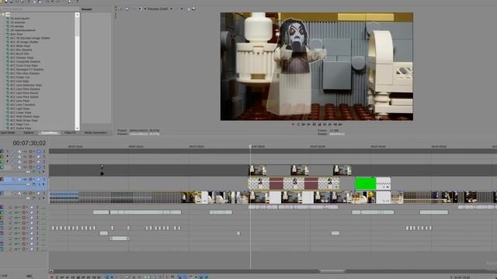Click the Record button under the video preview
Viewport: 497px width, 279px height.
coord(293,124)
